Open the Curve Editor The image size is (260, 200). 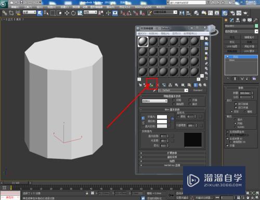211,13
